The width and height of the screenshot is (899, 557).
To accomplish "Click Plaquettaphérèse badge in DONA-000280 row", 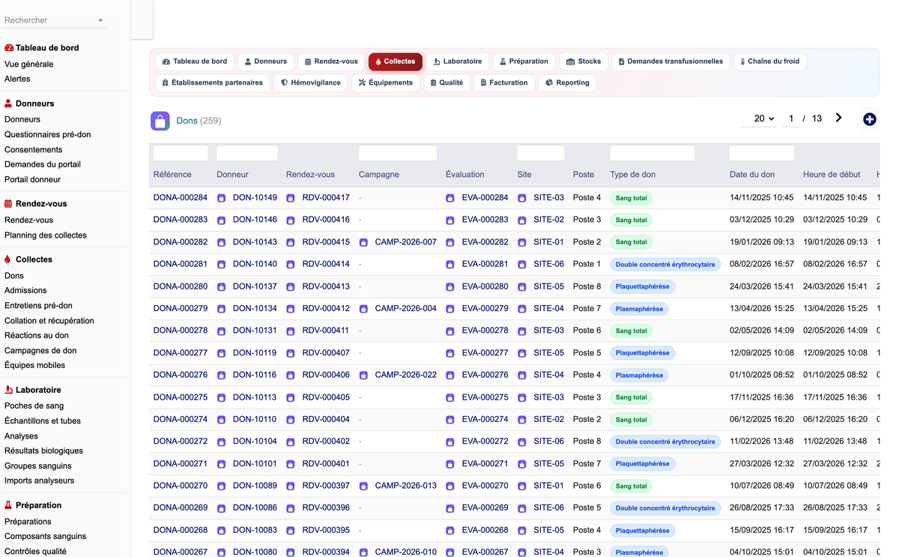I will pos(643,286).
